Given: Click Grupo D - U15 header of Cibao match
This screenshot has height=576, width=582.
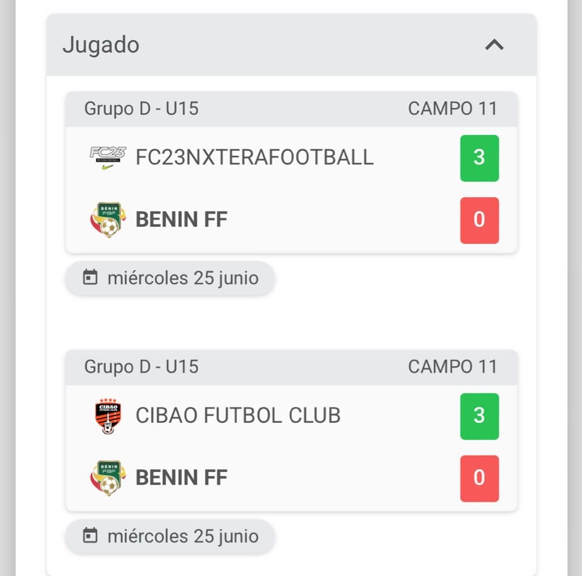Looking at the screenshot, I should [141, 367].
